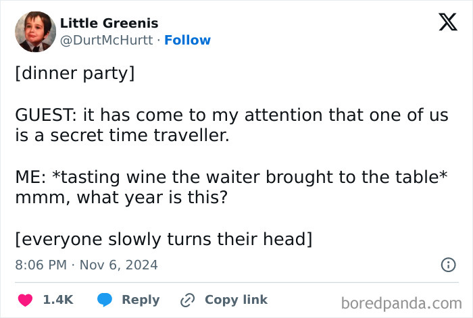This screenshot has width=473, height=318.
Task: Open Little Greenis profile picture
Action: click(x=35, y=32)
